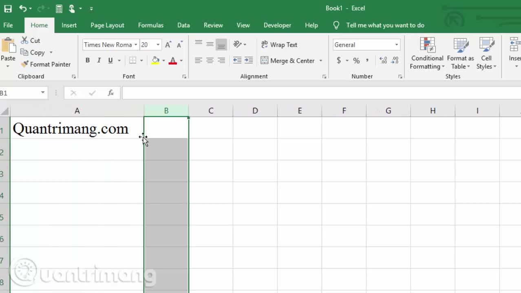The height and width of the screenshot is (293, 521).
Task: Open the Insert Function fx button
Action: coord(110,93)
